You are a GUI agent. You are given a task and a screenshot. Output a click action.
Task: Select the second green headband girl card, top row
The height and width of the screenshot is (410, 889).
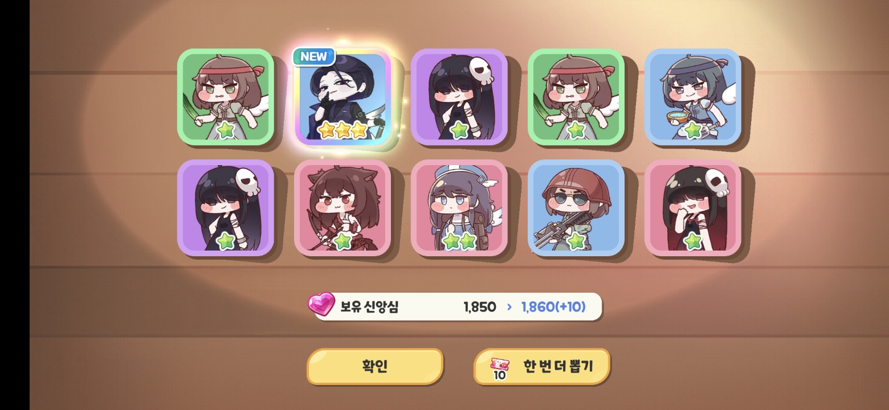coord(576,97)
